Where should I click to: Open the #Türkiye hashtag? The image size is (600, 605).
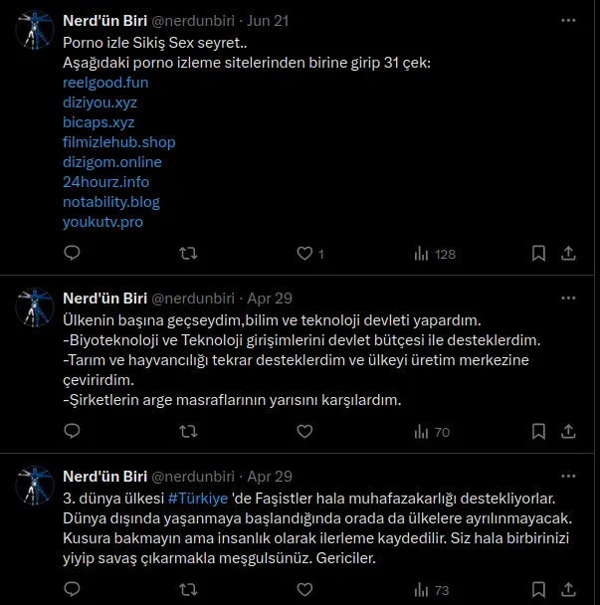click(x=198, y=499)
